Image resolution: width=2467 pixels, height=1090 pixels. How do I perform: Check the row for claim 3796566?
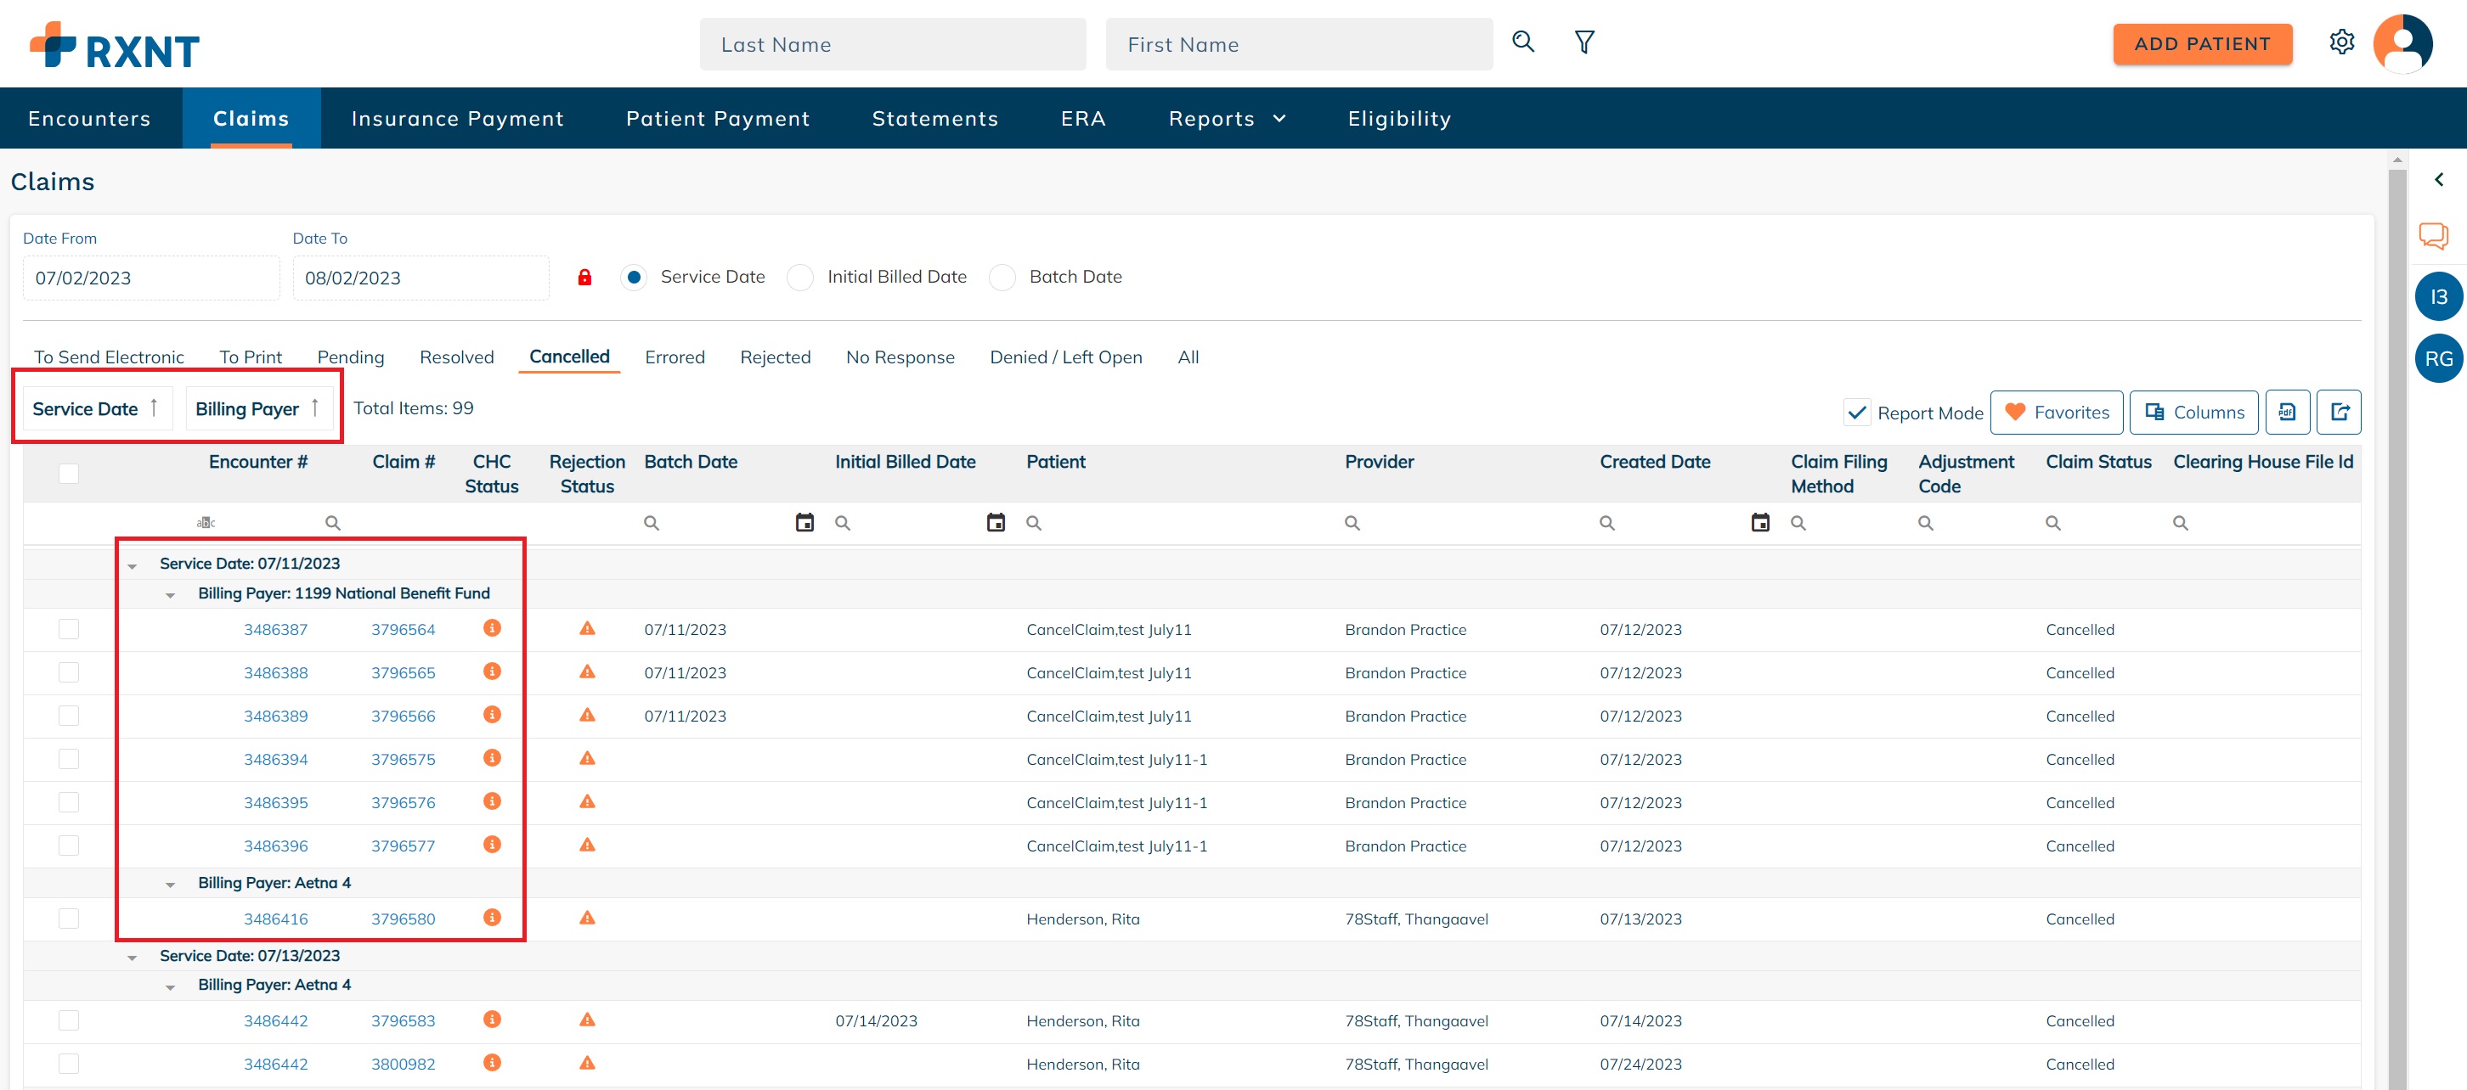point(69,716)
